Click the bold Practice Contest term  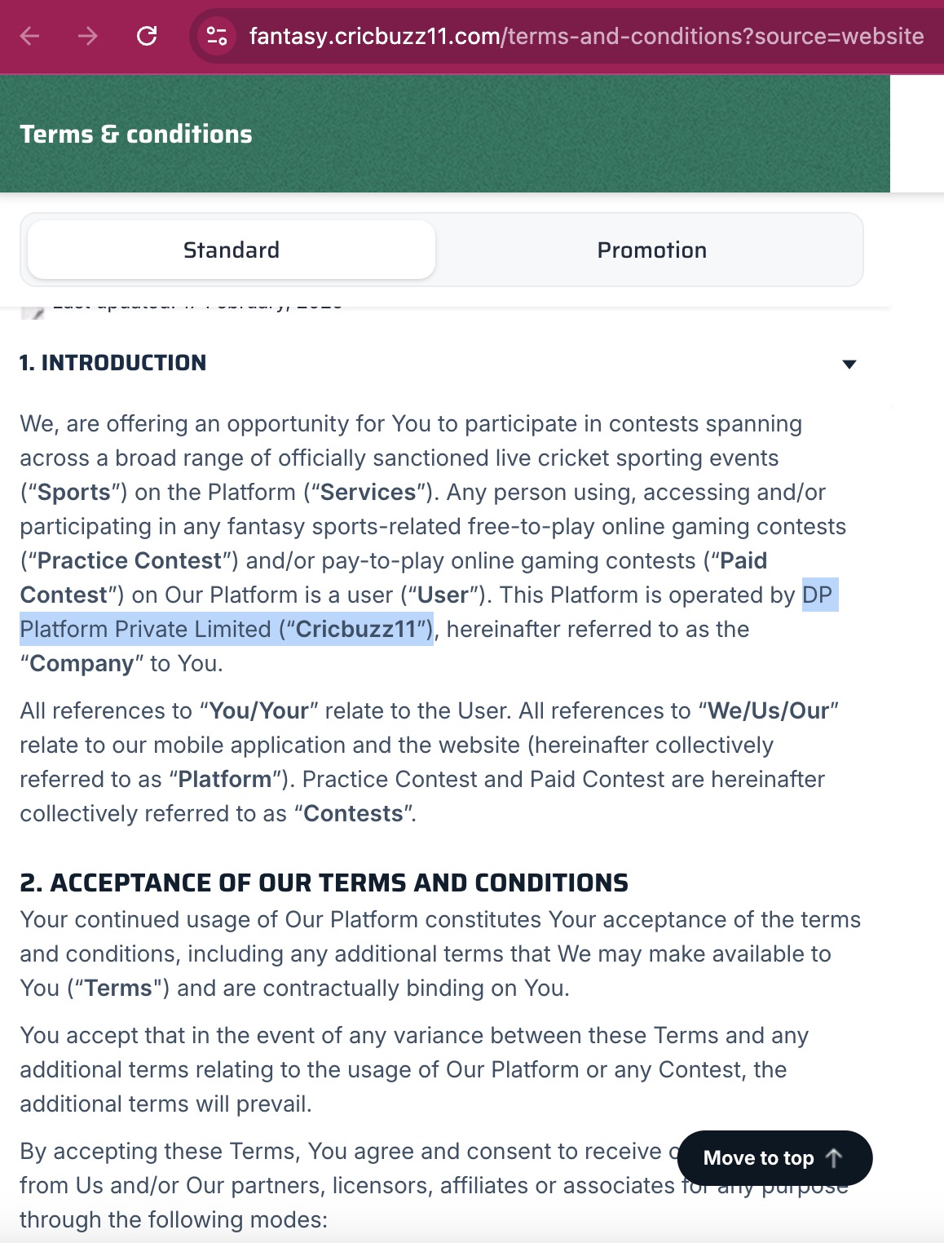point(130,560)
